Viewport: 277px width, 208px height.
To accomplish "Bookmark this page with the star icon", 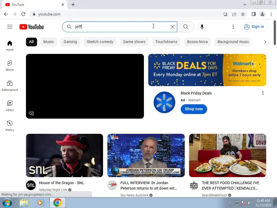I will [x=243, y=14].
